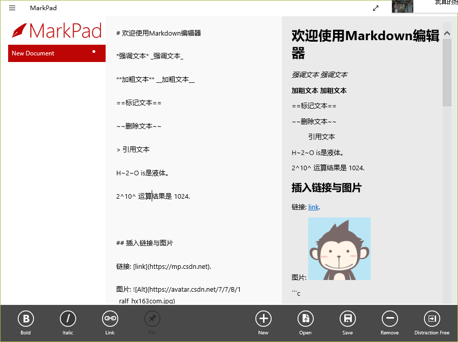Click the MarkPad title text in title bar
Viewport: 458px width, 342px height.
click(43, 8)
